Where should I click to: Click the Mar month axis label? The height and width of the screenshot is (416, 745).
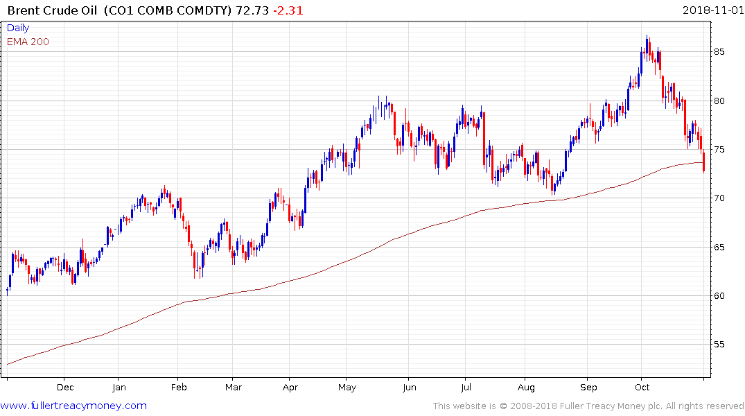click(x=234, y=387)
